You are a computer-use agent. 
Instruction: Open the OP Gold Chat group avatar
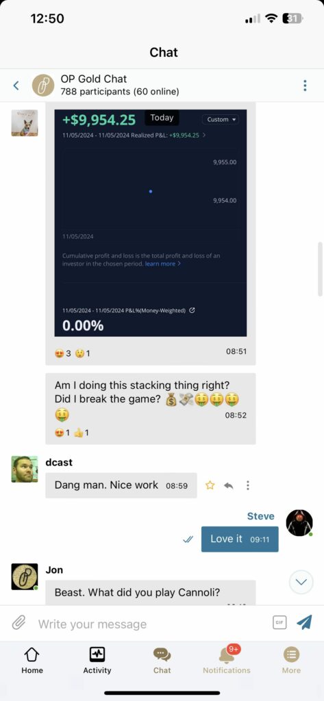(x=43, y=86)
